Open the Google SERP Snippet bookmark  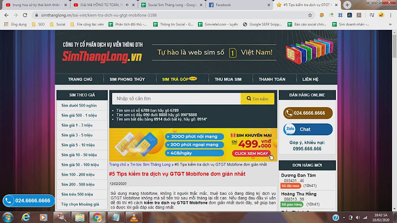click(x=262, y=24)
